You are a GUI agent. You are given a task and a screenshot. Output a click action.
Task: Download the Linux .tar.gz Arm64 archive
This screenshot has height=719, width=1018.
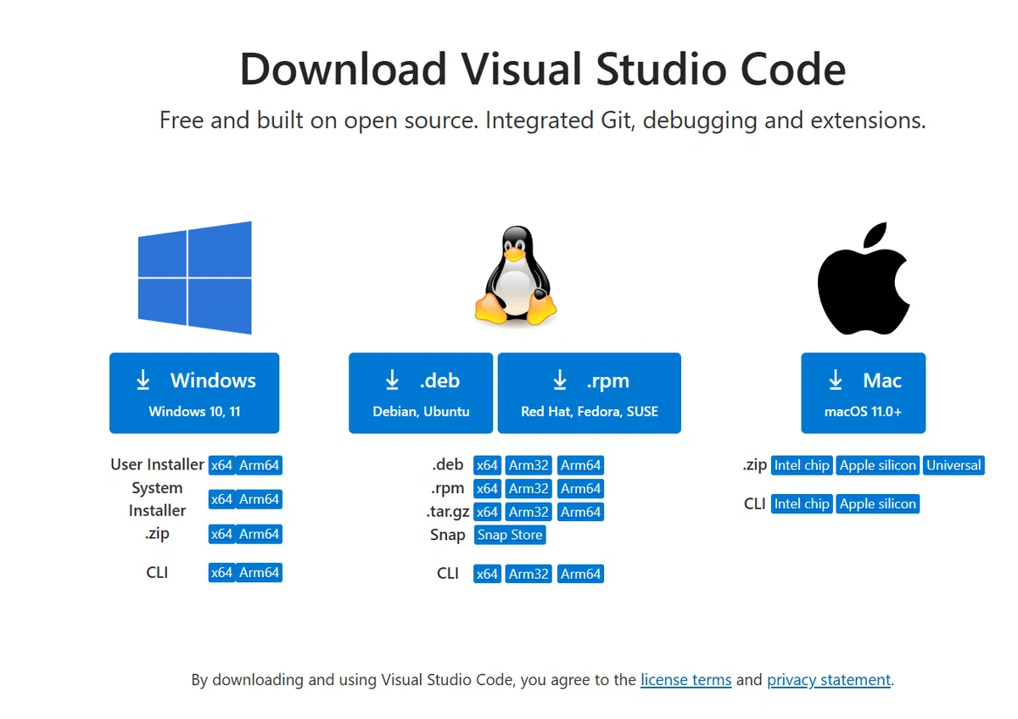pyautogui.click(x=581, y=512)
